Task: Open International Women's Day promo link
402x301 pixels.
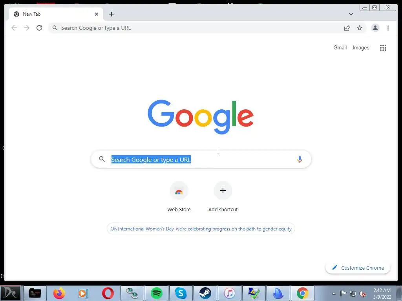Action: (201, 228)
